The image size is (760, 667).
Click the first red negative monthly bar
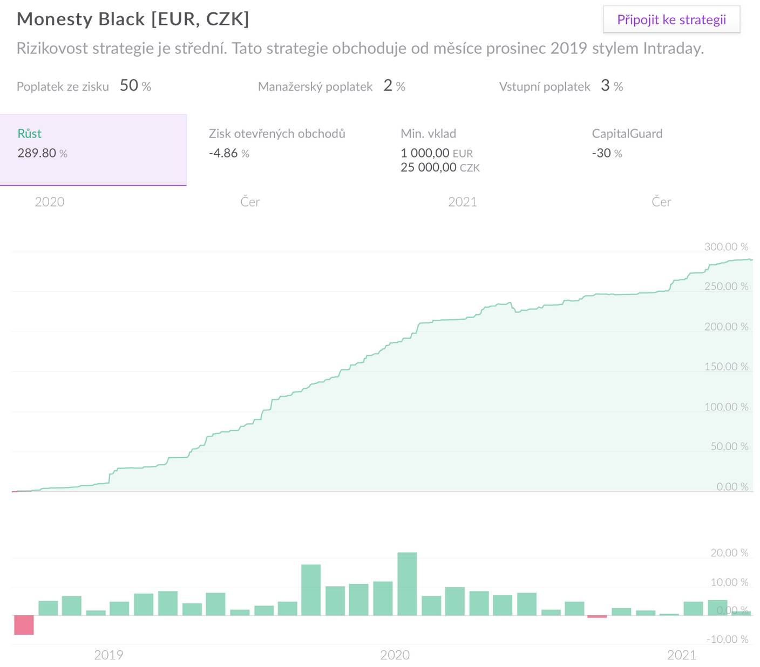coord(24,625)
